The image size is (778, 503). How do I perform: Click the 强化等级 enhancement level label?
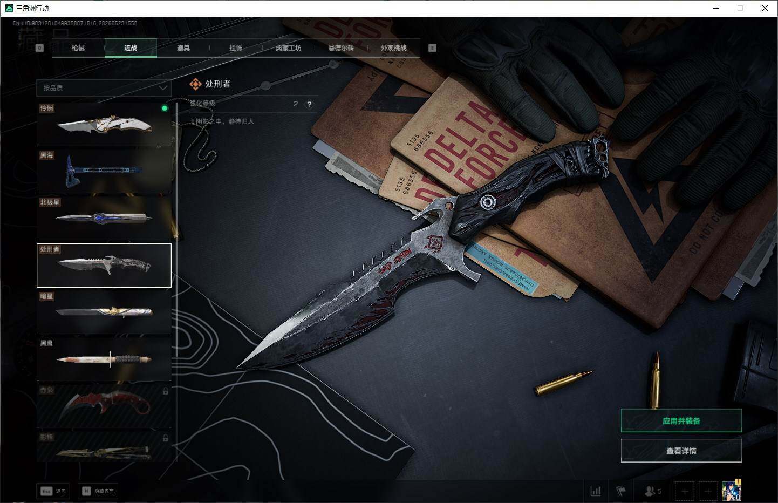[x=202, y=104]
